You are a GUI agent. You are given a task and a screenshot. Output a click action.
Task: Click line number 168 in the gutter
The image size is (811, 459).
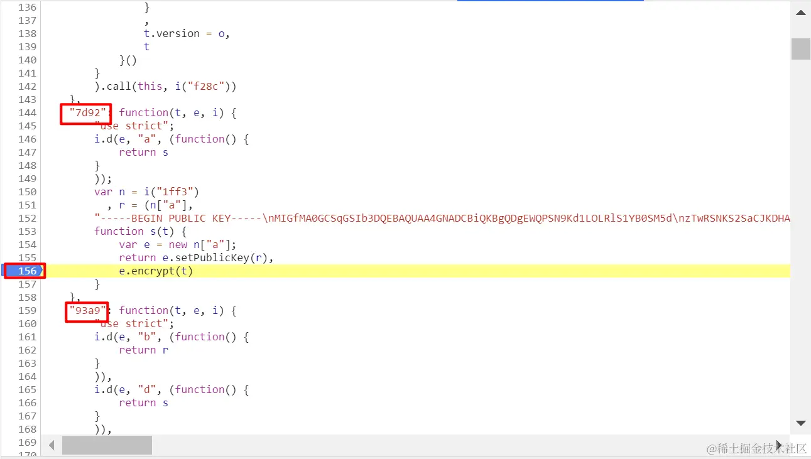(27, 429)
